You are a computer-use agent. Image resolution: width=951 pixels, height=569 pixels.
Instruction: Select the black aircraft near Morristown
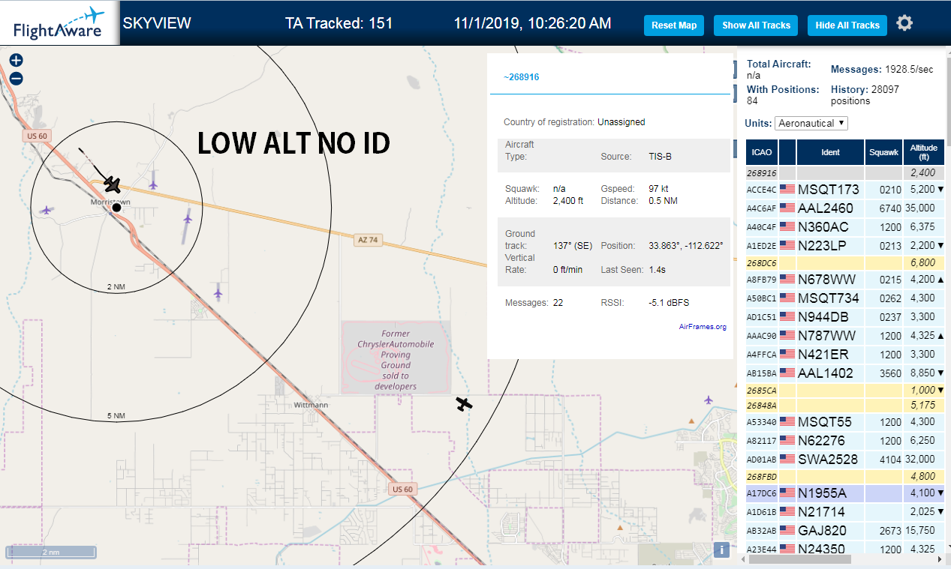(x=113, y=184)
